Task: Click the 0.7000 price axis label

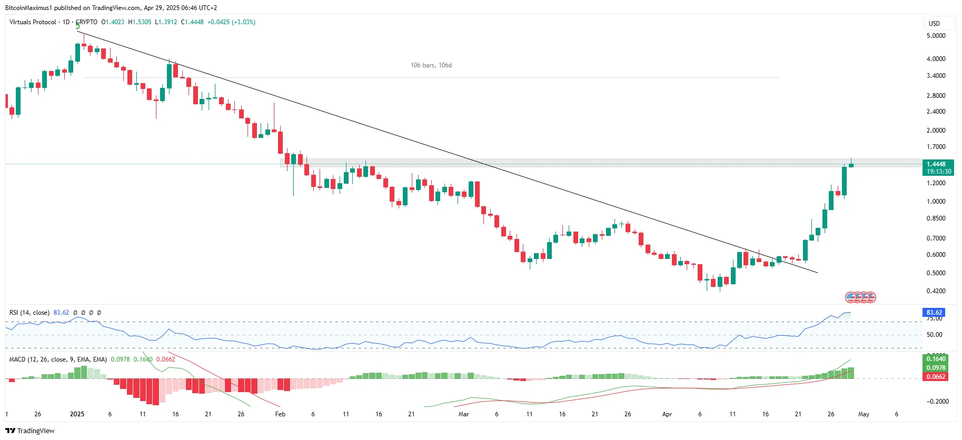Action: (x=936, y=238)
